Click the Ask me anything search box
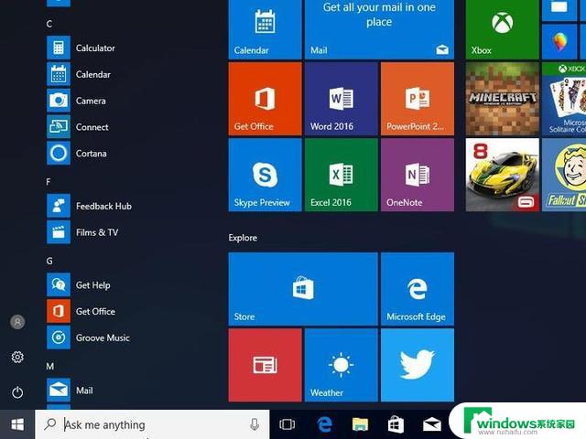Image resolution: width=586 pixels, height=439 pixels. tap(152, 424)
